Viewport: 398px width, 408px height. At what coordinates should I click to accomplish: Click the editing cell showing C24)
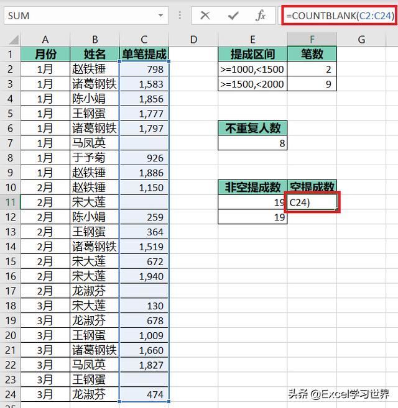pyautogui.click(x=312, y=202)
